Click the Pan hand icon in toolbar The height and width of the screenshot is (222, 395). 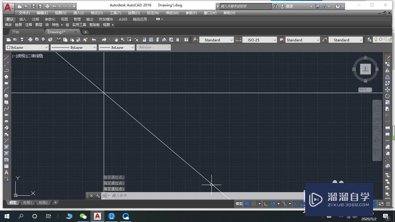(x=116, y=40)
